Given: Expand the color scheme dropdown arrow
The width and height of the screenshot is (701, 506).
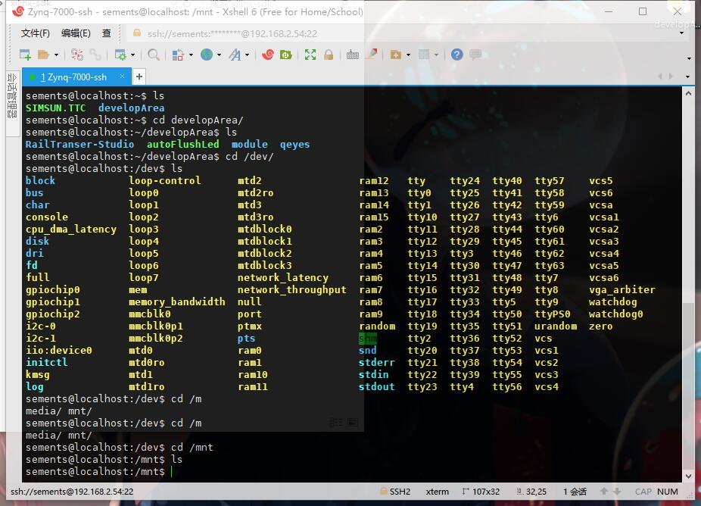Looking at the screenshot, I should coord(191,55).
